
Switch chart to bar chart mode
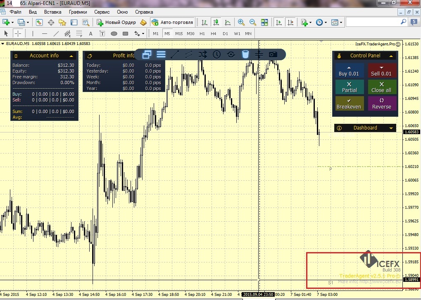[205, 23]
